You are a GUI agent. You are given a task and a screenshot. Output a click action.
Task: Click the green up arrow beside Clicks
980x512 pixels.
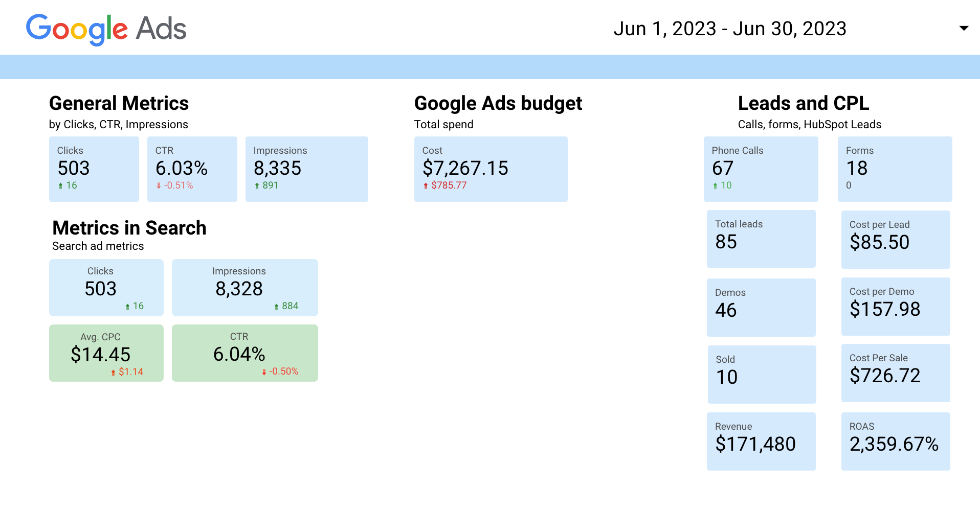(x=61, y=185)
